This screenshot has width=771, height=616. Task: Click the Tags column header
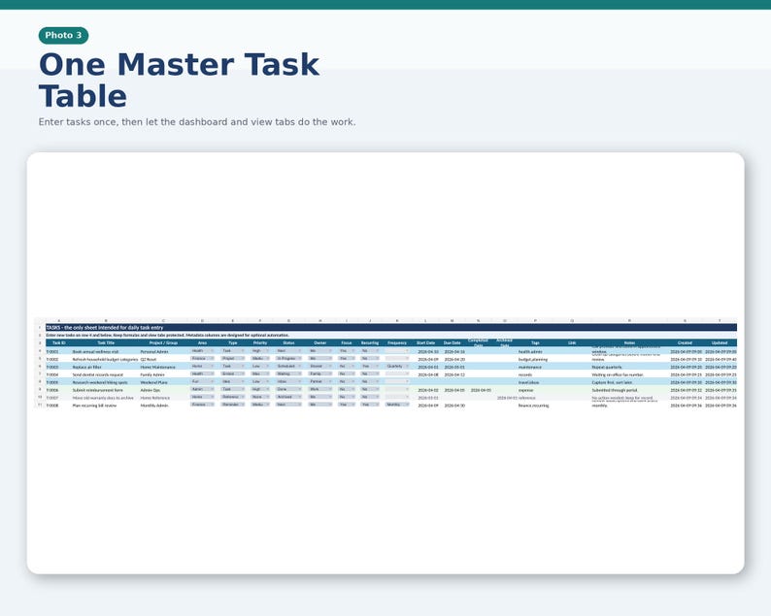coord(535,342)
